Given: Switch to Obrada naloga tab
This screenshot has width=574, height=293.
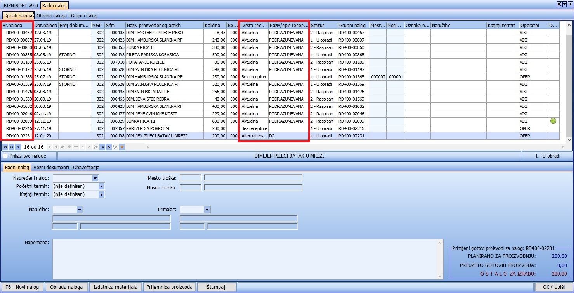Looking at the screenshot, I should (52, 16).
